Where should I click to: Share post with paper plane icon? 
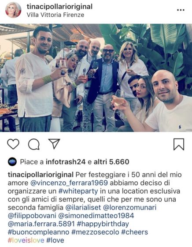54,144
